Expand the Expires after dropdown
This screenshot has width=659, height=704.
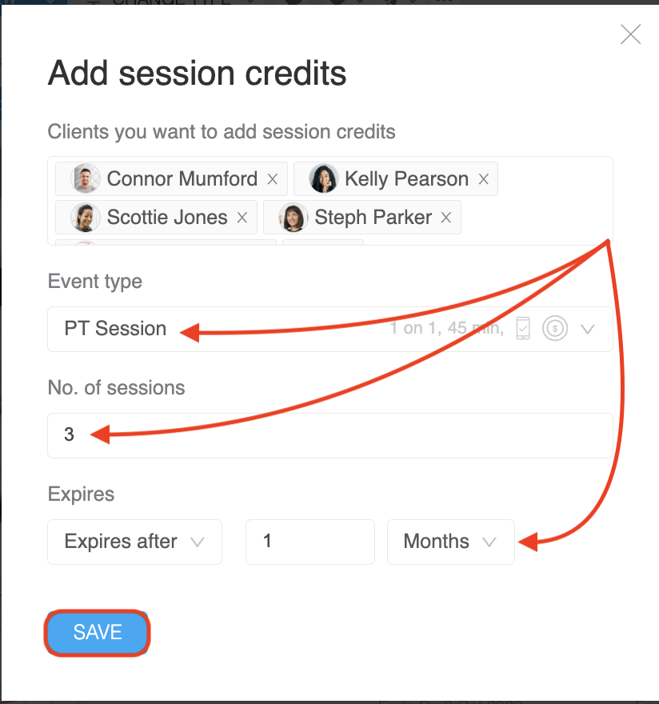[x=134, y=542]
